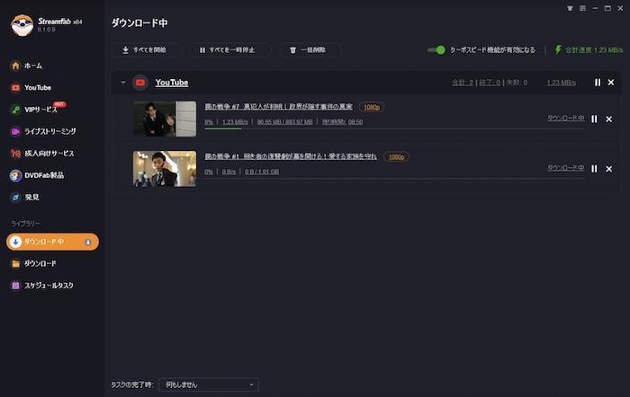Click the home icon in sidebar

click(x=15, y=66)
